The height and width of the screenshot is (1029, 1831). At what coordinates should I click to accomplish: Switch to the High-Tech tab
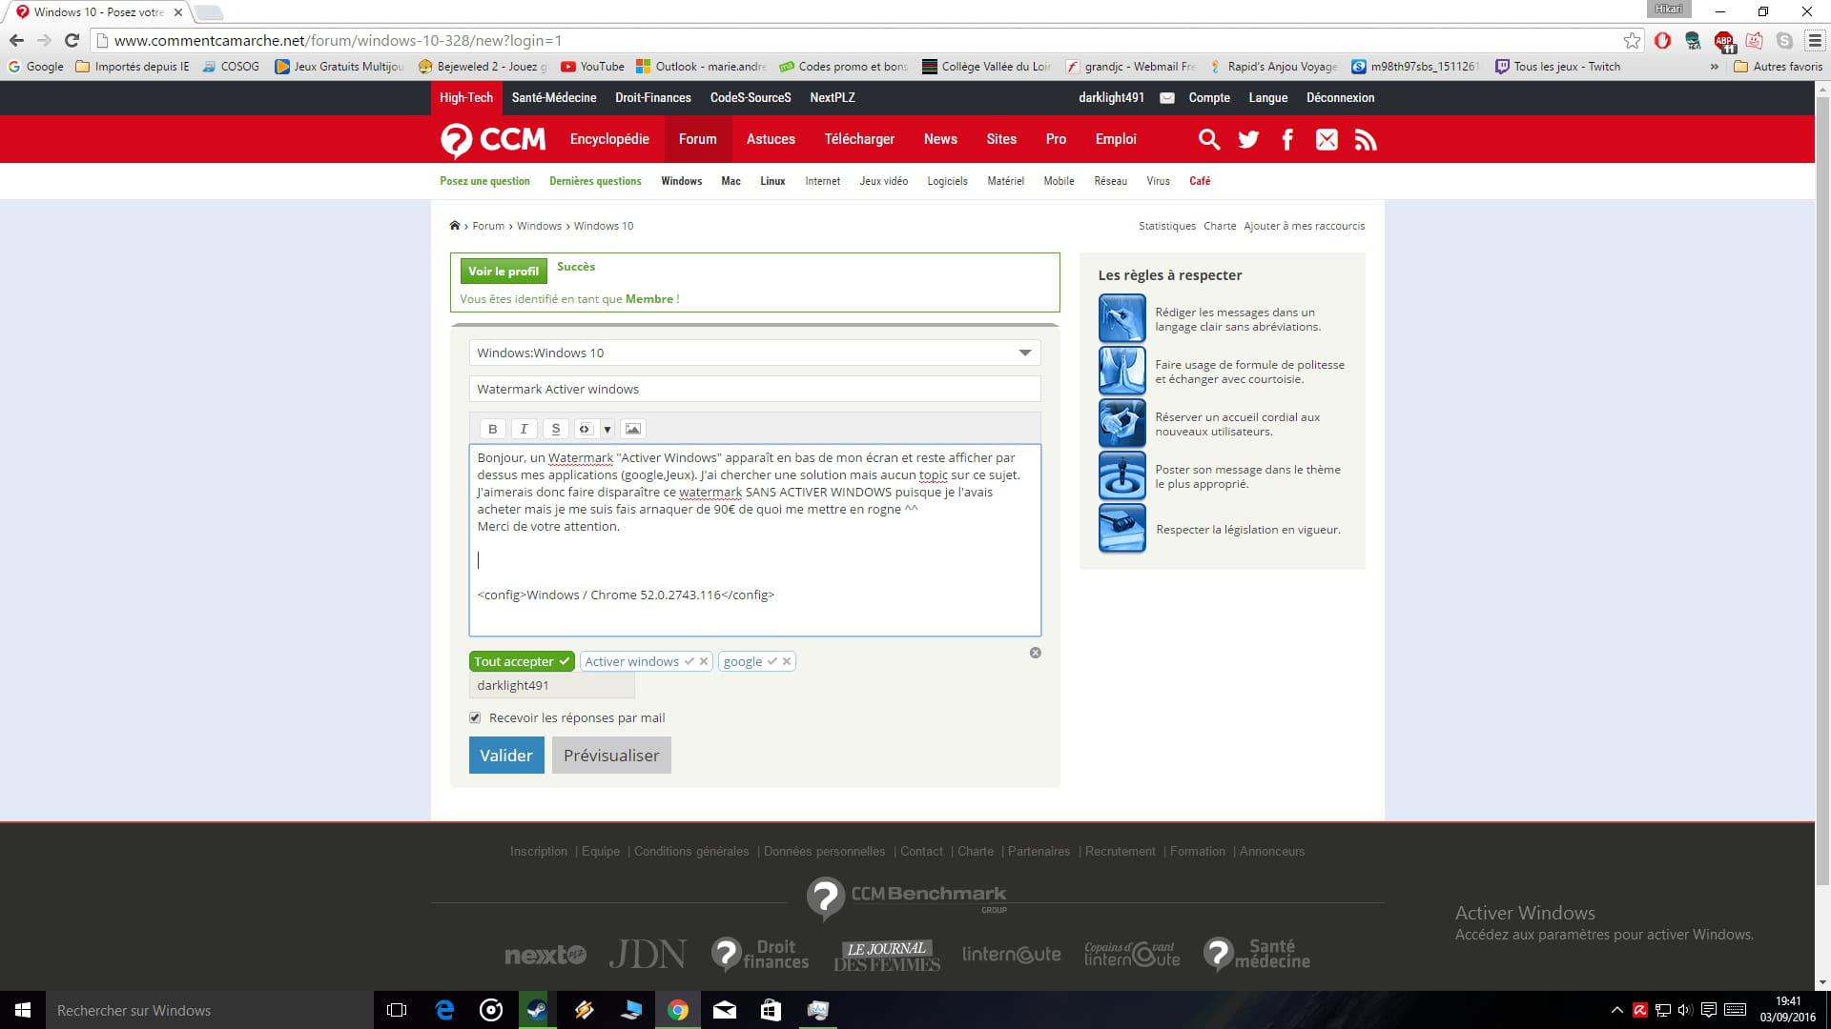466,98
